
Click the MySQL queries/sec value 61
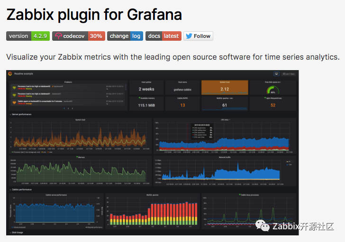tap(225, 105)
